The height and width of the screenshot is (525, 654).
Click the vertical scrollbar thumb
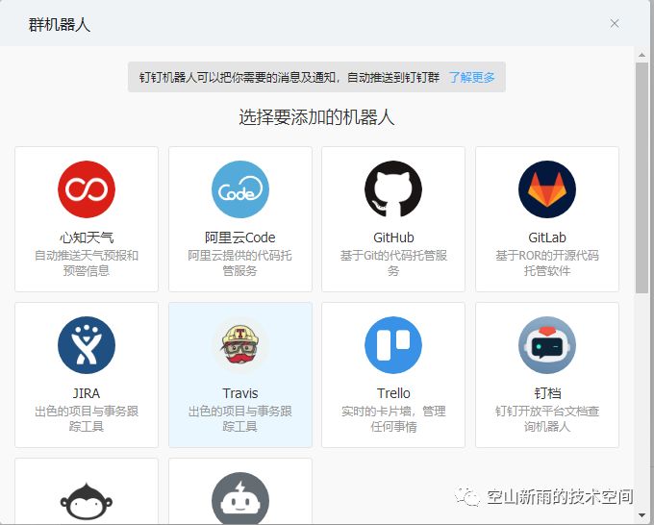tap(641, 178)
